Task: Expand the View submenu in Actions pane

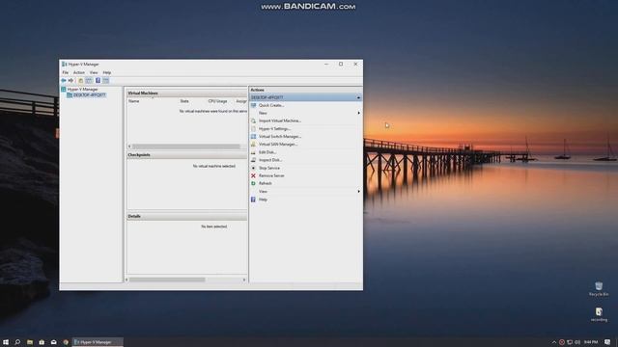Action: (305, 192)
